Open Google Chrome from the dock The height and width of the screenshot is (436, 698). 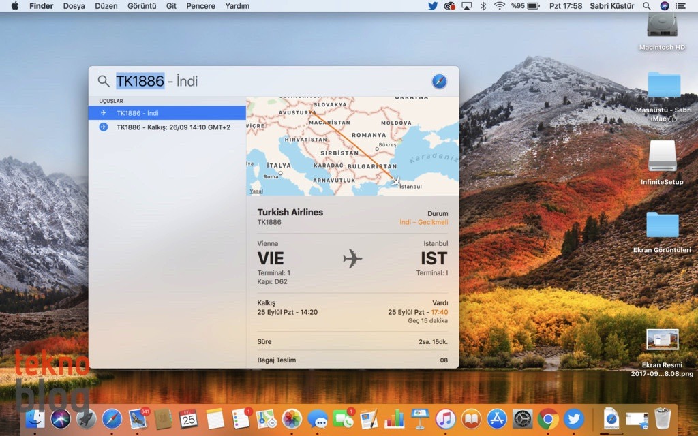[549, 419]
